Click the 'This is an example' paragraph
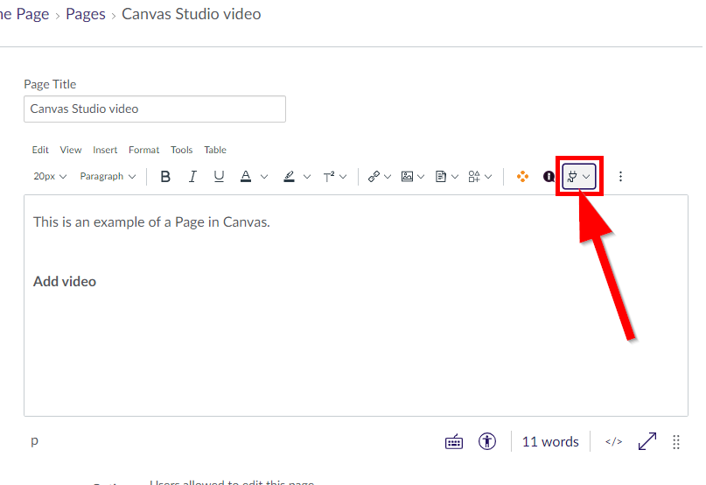 151,222
